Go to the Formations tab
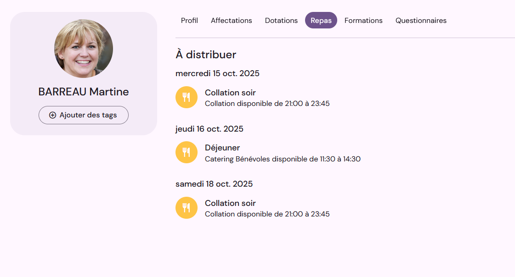This screenshot has width=515, height=277. point(363,20)
